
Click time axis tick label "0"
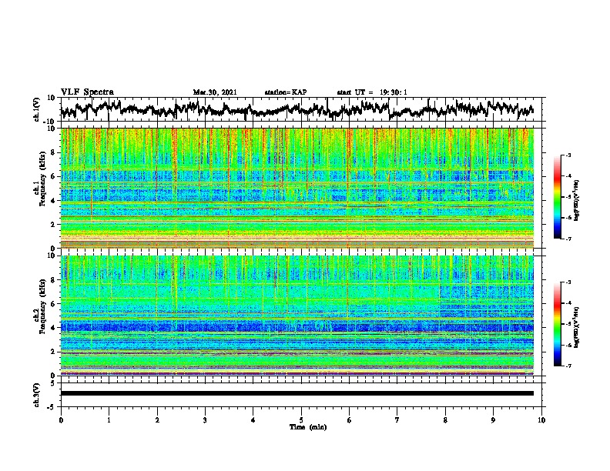click(61, 420)
